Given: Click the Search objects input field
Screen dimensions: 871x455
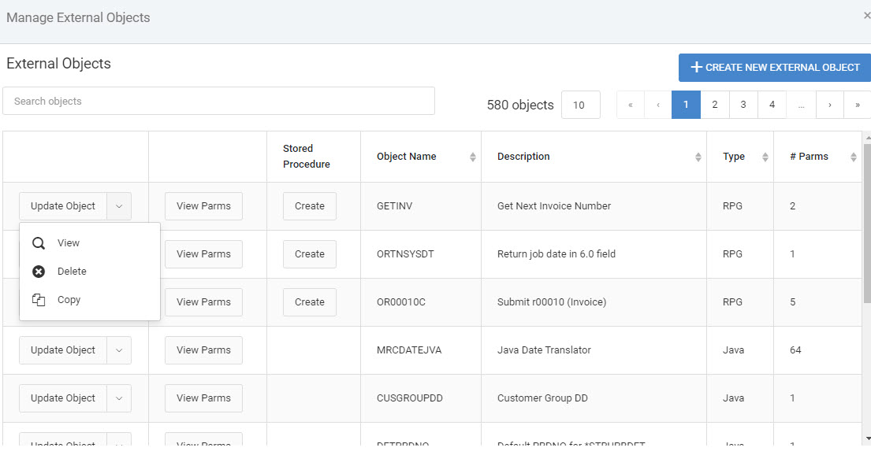Looking at the screenshot, I should click(x=219, y=101).
